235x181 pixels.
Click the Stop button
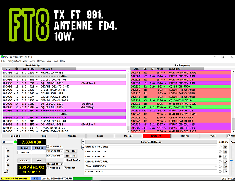[44, 136]
